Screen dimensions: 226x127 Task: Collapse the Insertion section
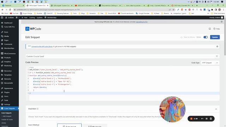[216, 109]
